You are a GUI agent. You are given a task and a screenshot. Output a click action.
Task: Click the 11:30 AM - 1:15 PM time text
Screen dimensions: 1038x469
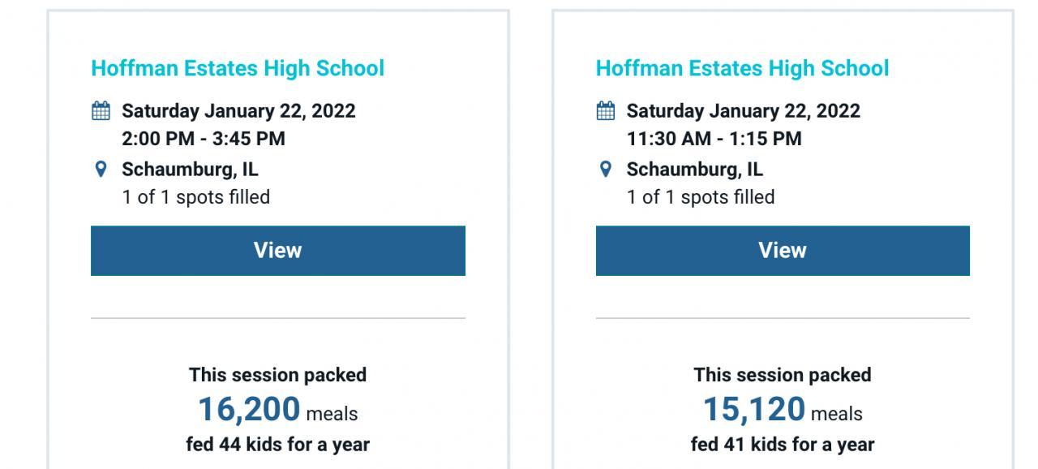click(714, 139)
